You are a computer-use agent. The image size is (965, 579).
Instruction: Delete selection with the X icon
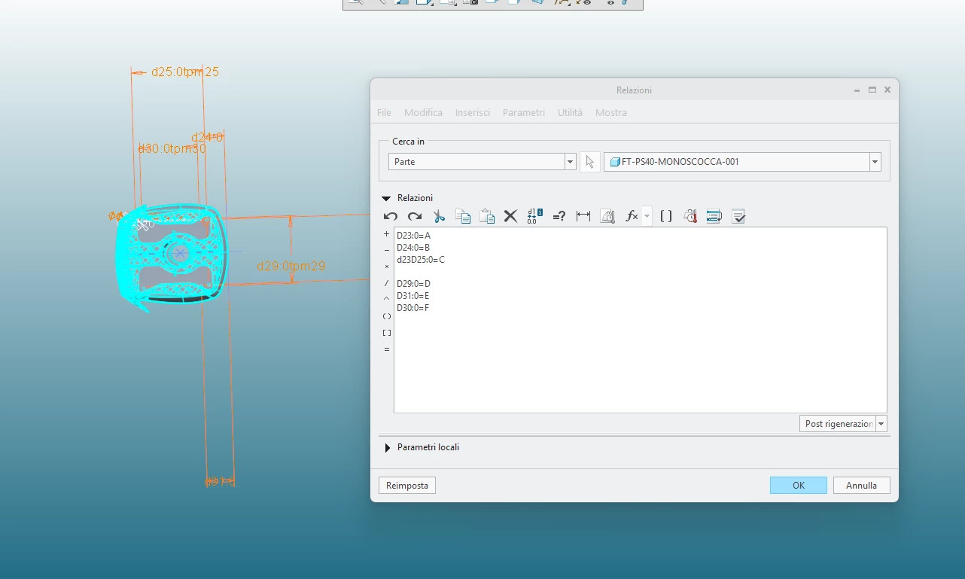tap(510, 216)
